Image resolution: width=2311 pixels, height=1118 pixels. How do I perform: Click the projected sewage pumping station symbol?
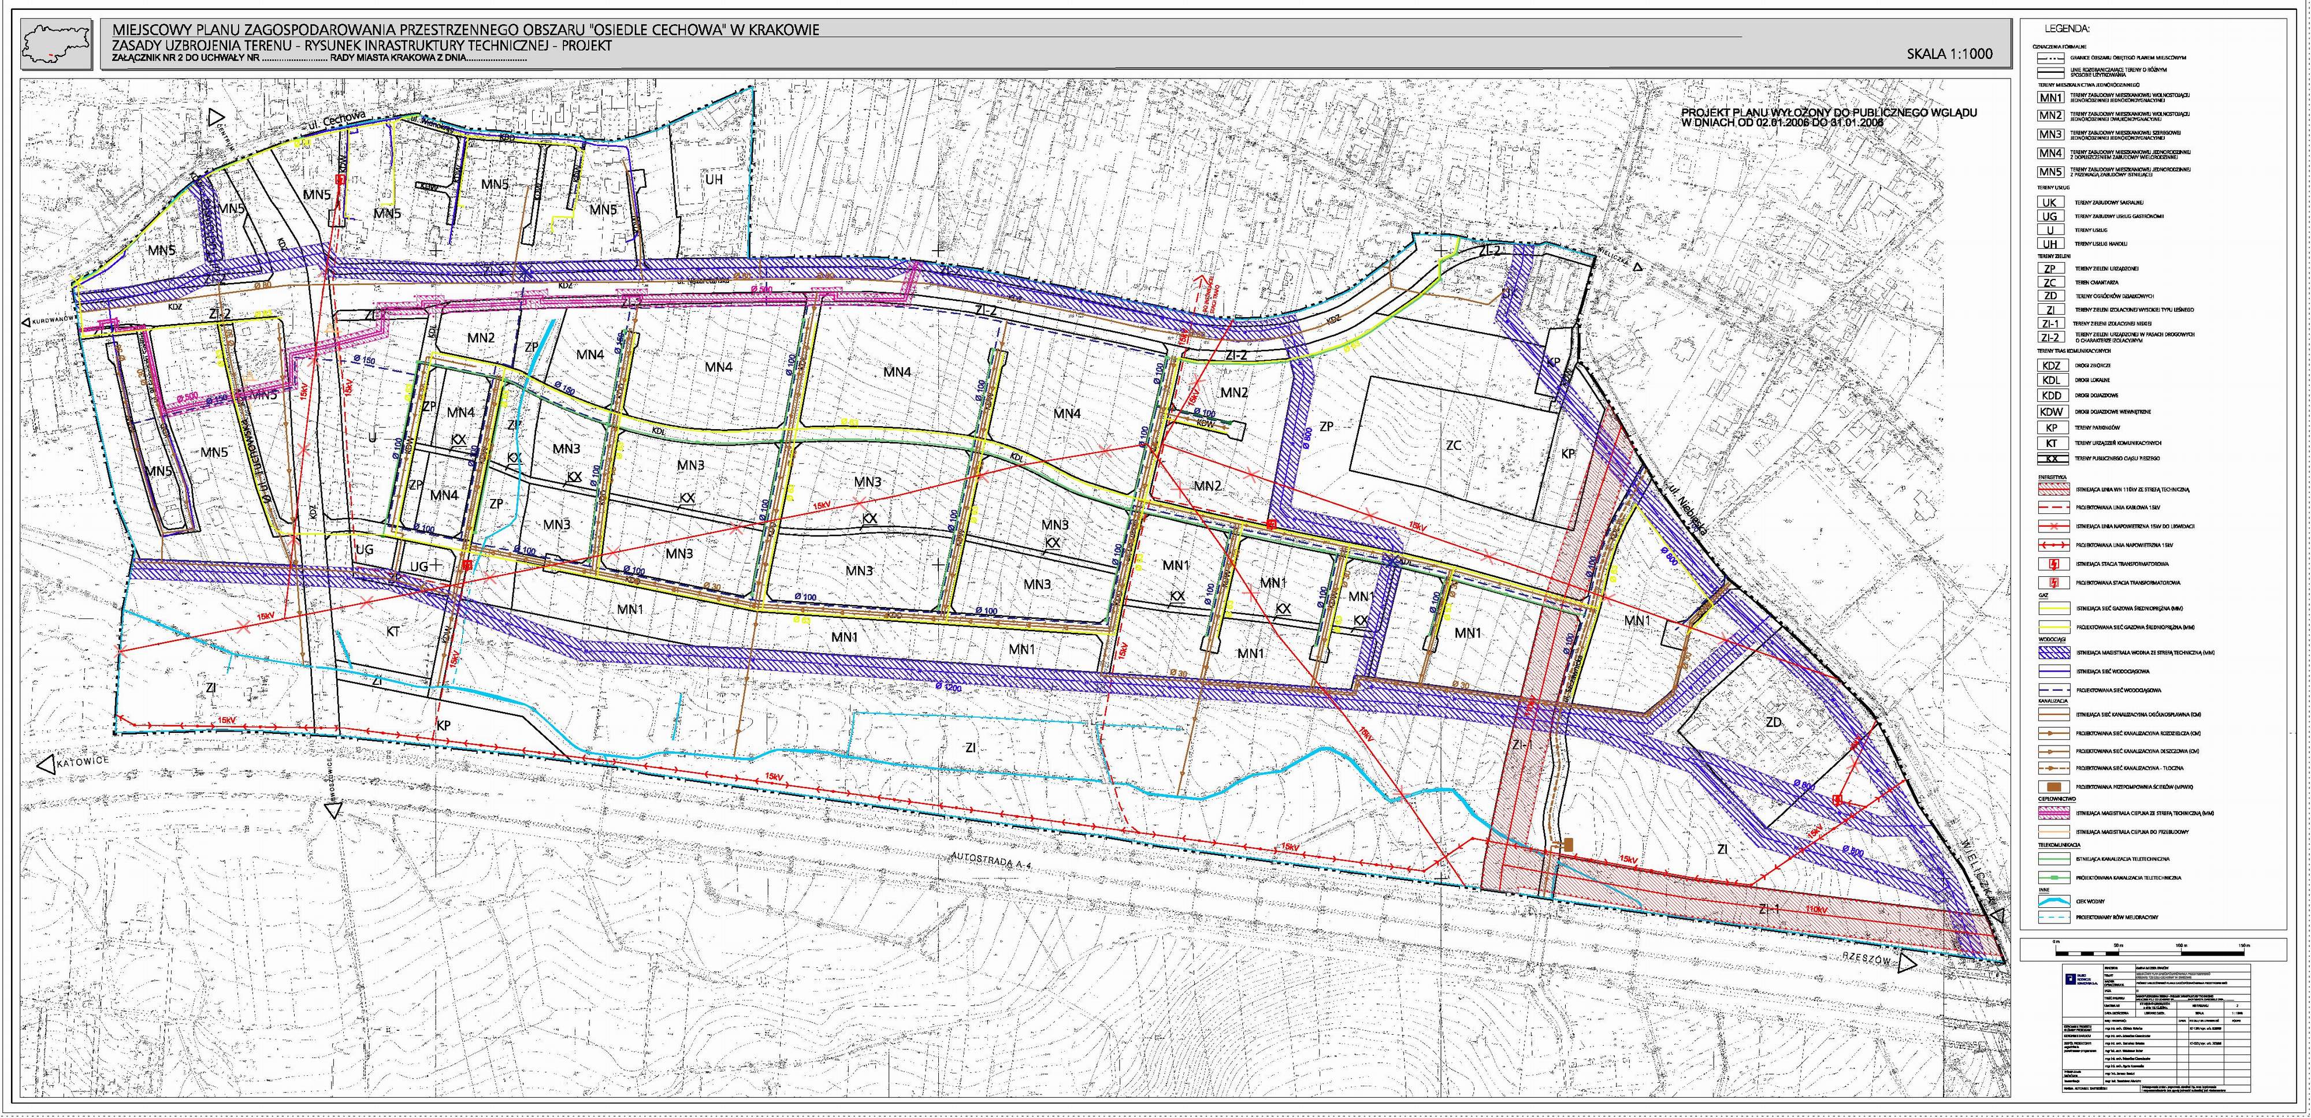point(2053,787)
